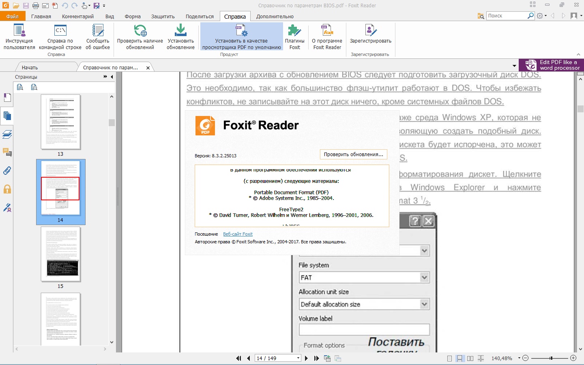Print the document with the printer icon
Image resolution: width=584 pixels, height=365 pixels.
pyautogui.click(x=35, y=6)
